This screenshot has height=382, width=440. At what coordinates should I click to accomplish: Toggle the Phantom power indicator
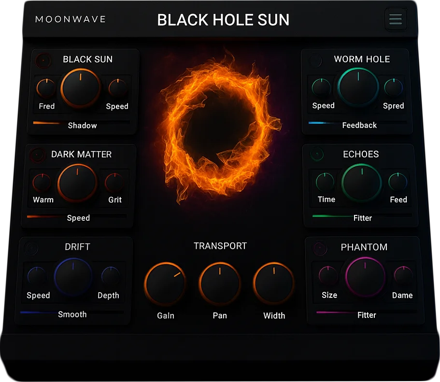319,248
